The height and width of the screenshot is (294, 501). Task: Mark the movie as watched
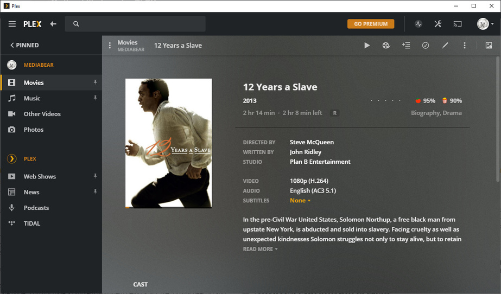click(426, 46)
